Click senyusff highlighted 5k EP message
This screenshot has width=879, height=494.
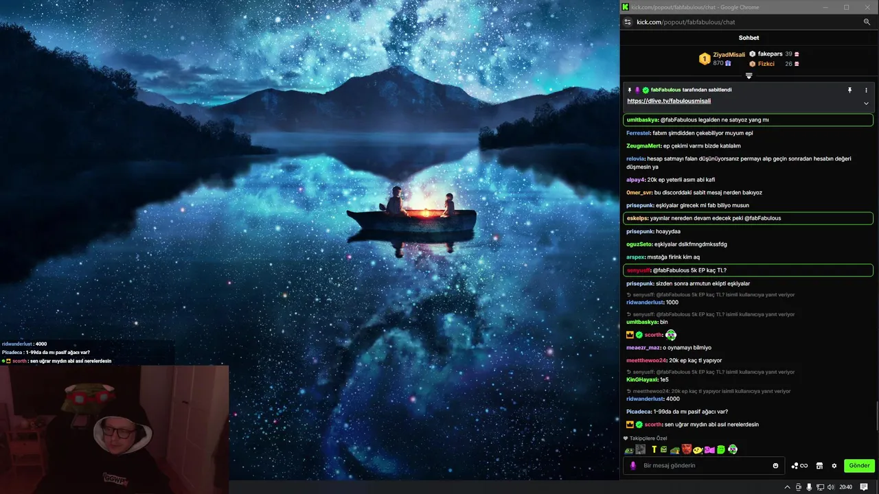(748, 270)
